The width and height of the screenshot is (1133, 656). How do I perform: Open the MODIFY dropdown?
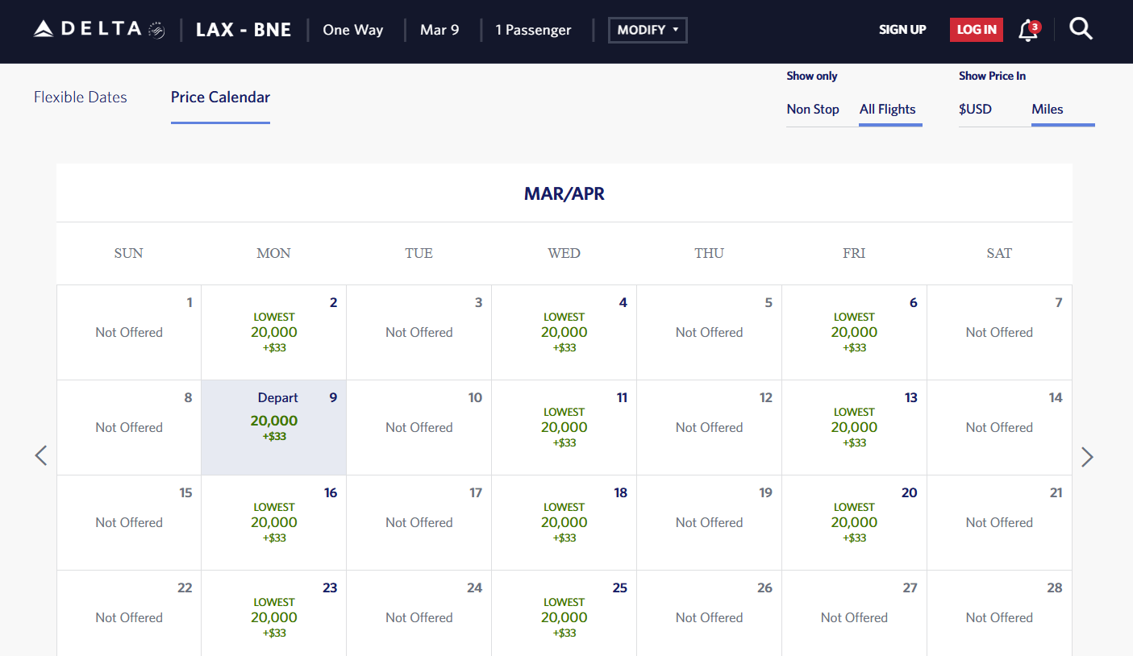coord(647,29)
